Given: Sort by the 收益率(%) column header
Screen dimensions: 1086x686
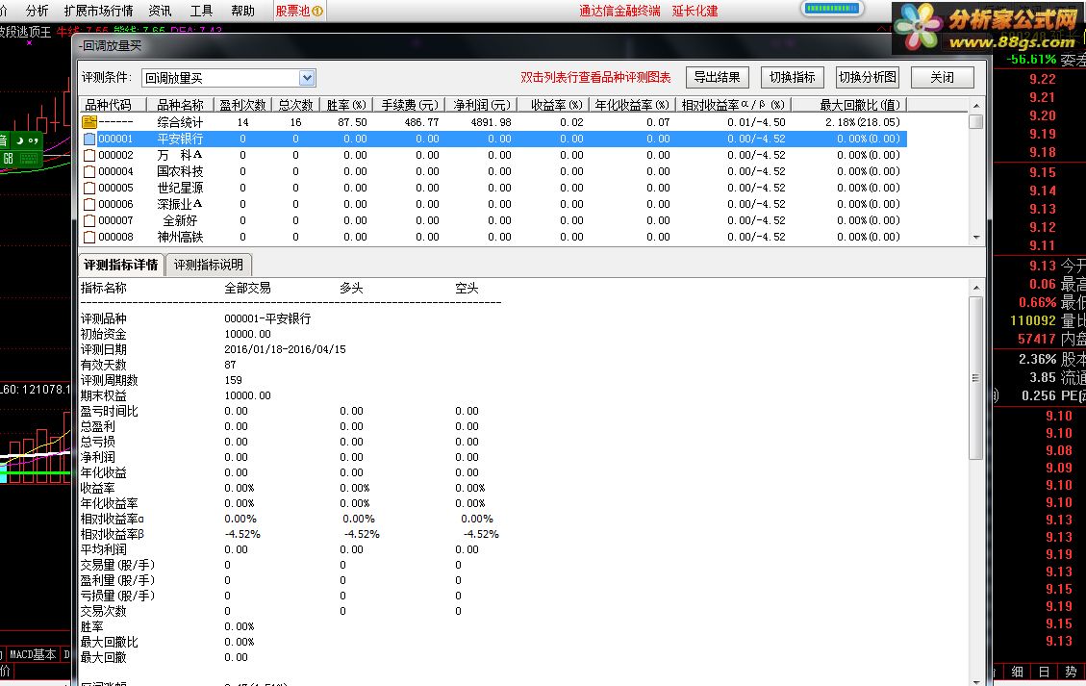Looking at the screenshot, I should (x=553, y=105).
